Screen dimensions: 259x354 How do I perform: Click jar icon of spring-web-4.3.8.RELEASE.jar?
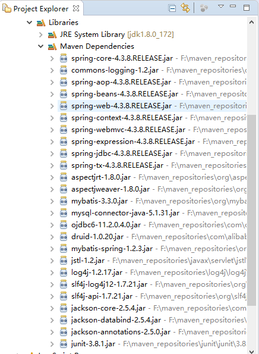(64, 106)
